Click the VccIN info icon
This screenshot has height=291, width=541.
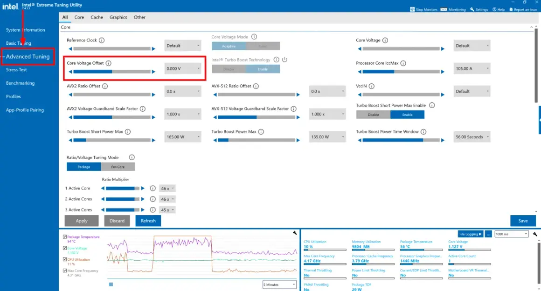pyautogui.click(x=371, y=86)
